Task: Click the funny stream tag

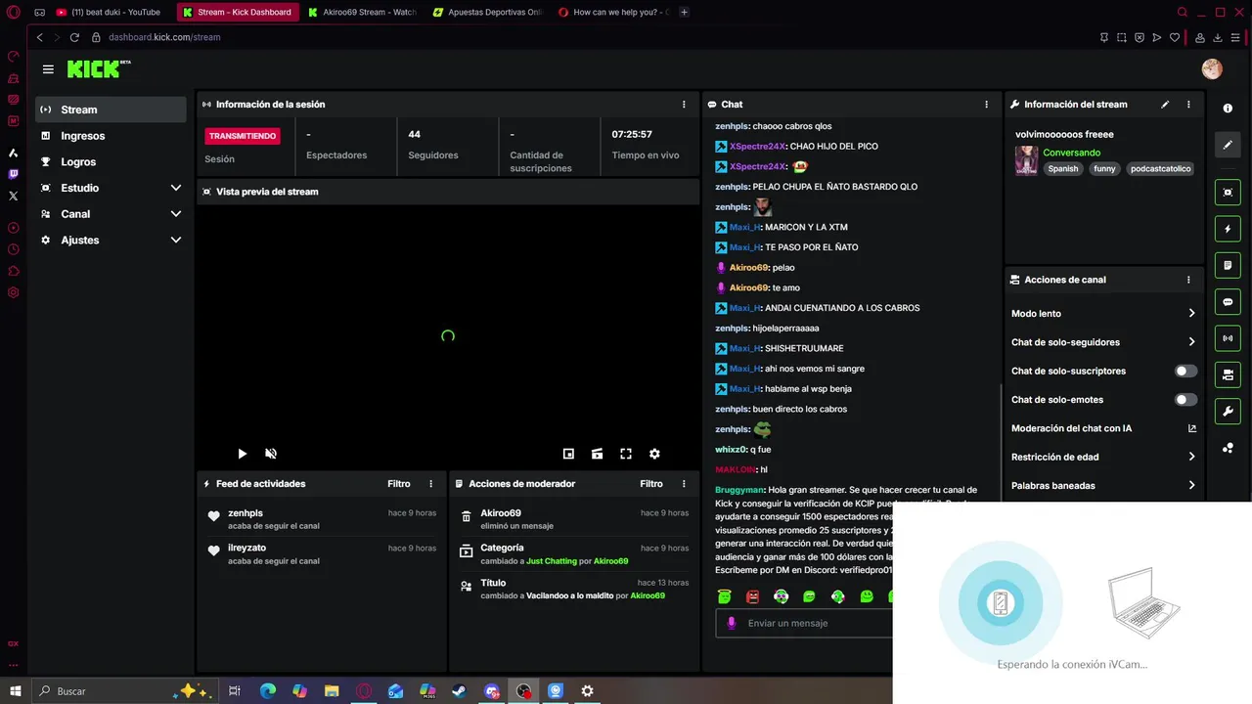Action: coord(1104,168)
